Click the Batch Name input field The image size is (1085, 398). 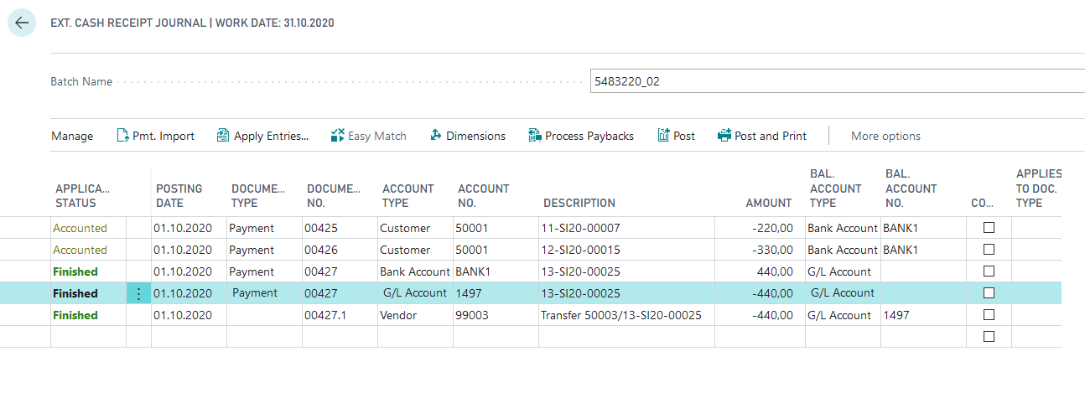(x=837, y=81)
